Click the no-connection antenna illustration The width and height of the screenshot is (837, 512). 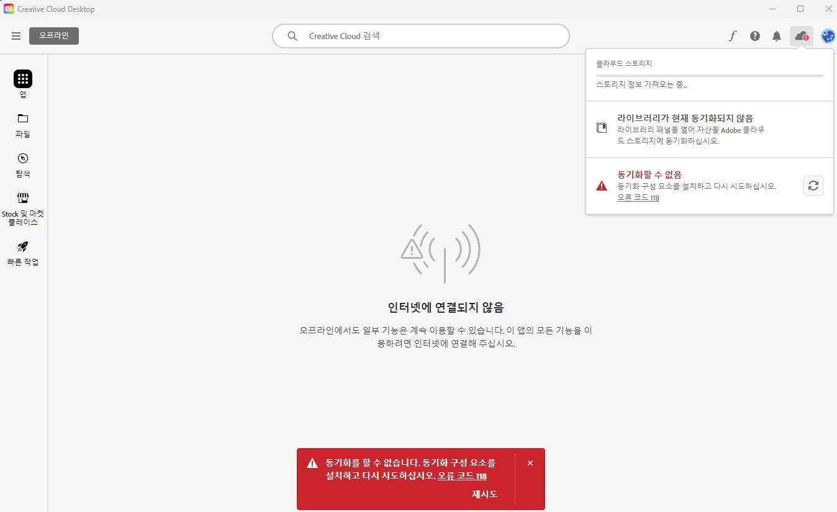point(441,253)
